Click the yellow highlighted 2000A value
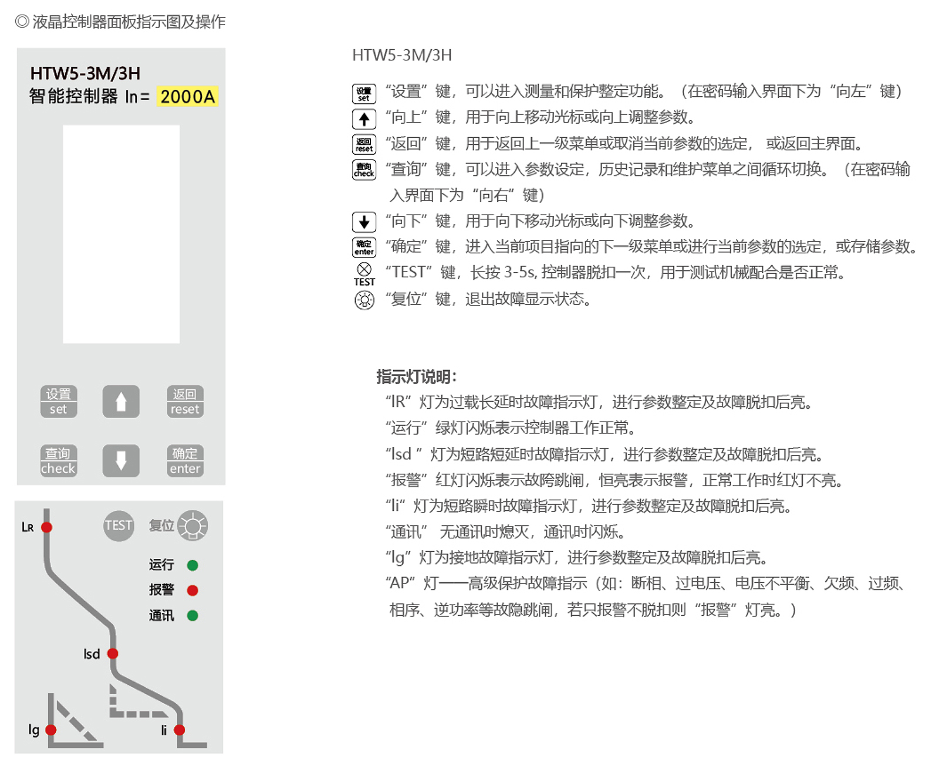939x777 pixels. (187, 97)
